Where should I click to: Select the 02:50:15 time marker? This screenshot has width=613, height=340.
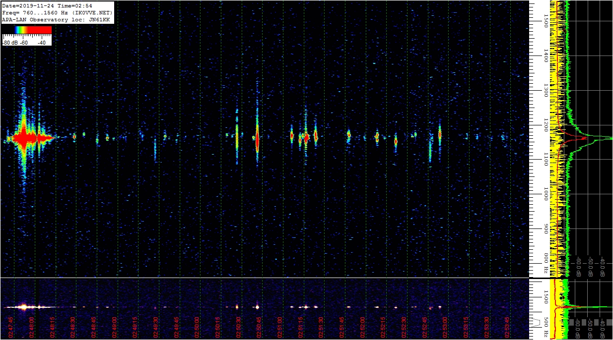pos(218,327)
